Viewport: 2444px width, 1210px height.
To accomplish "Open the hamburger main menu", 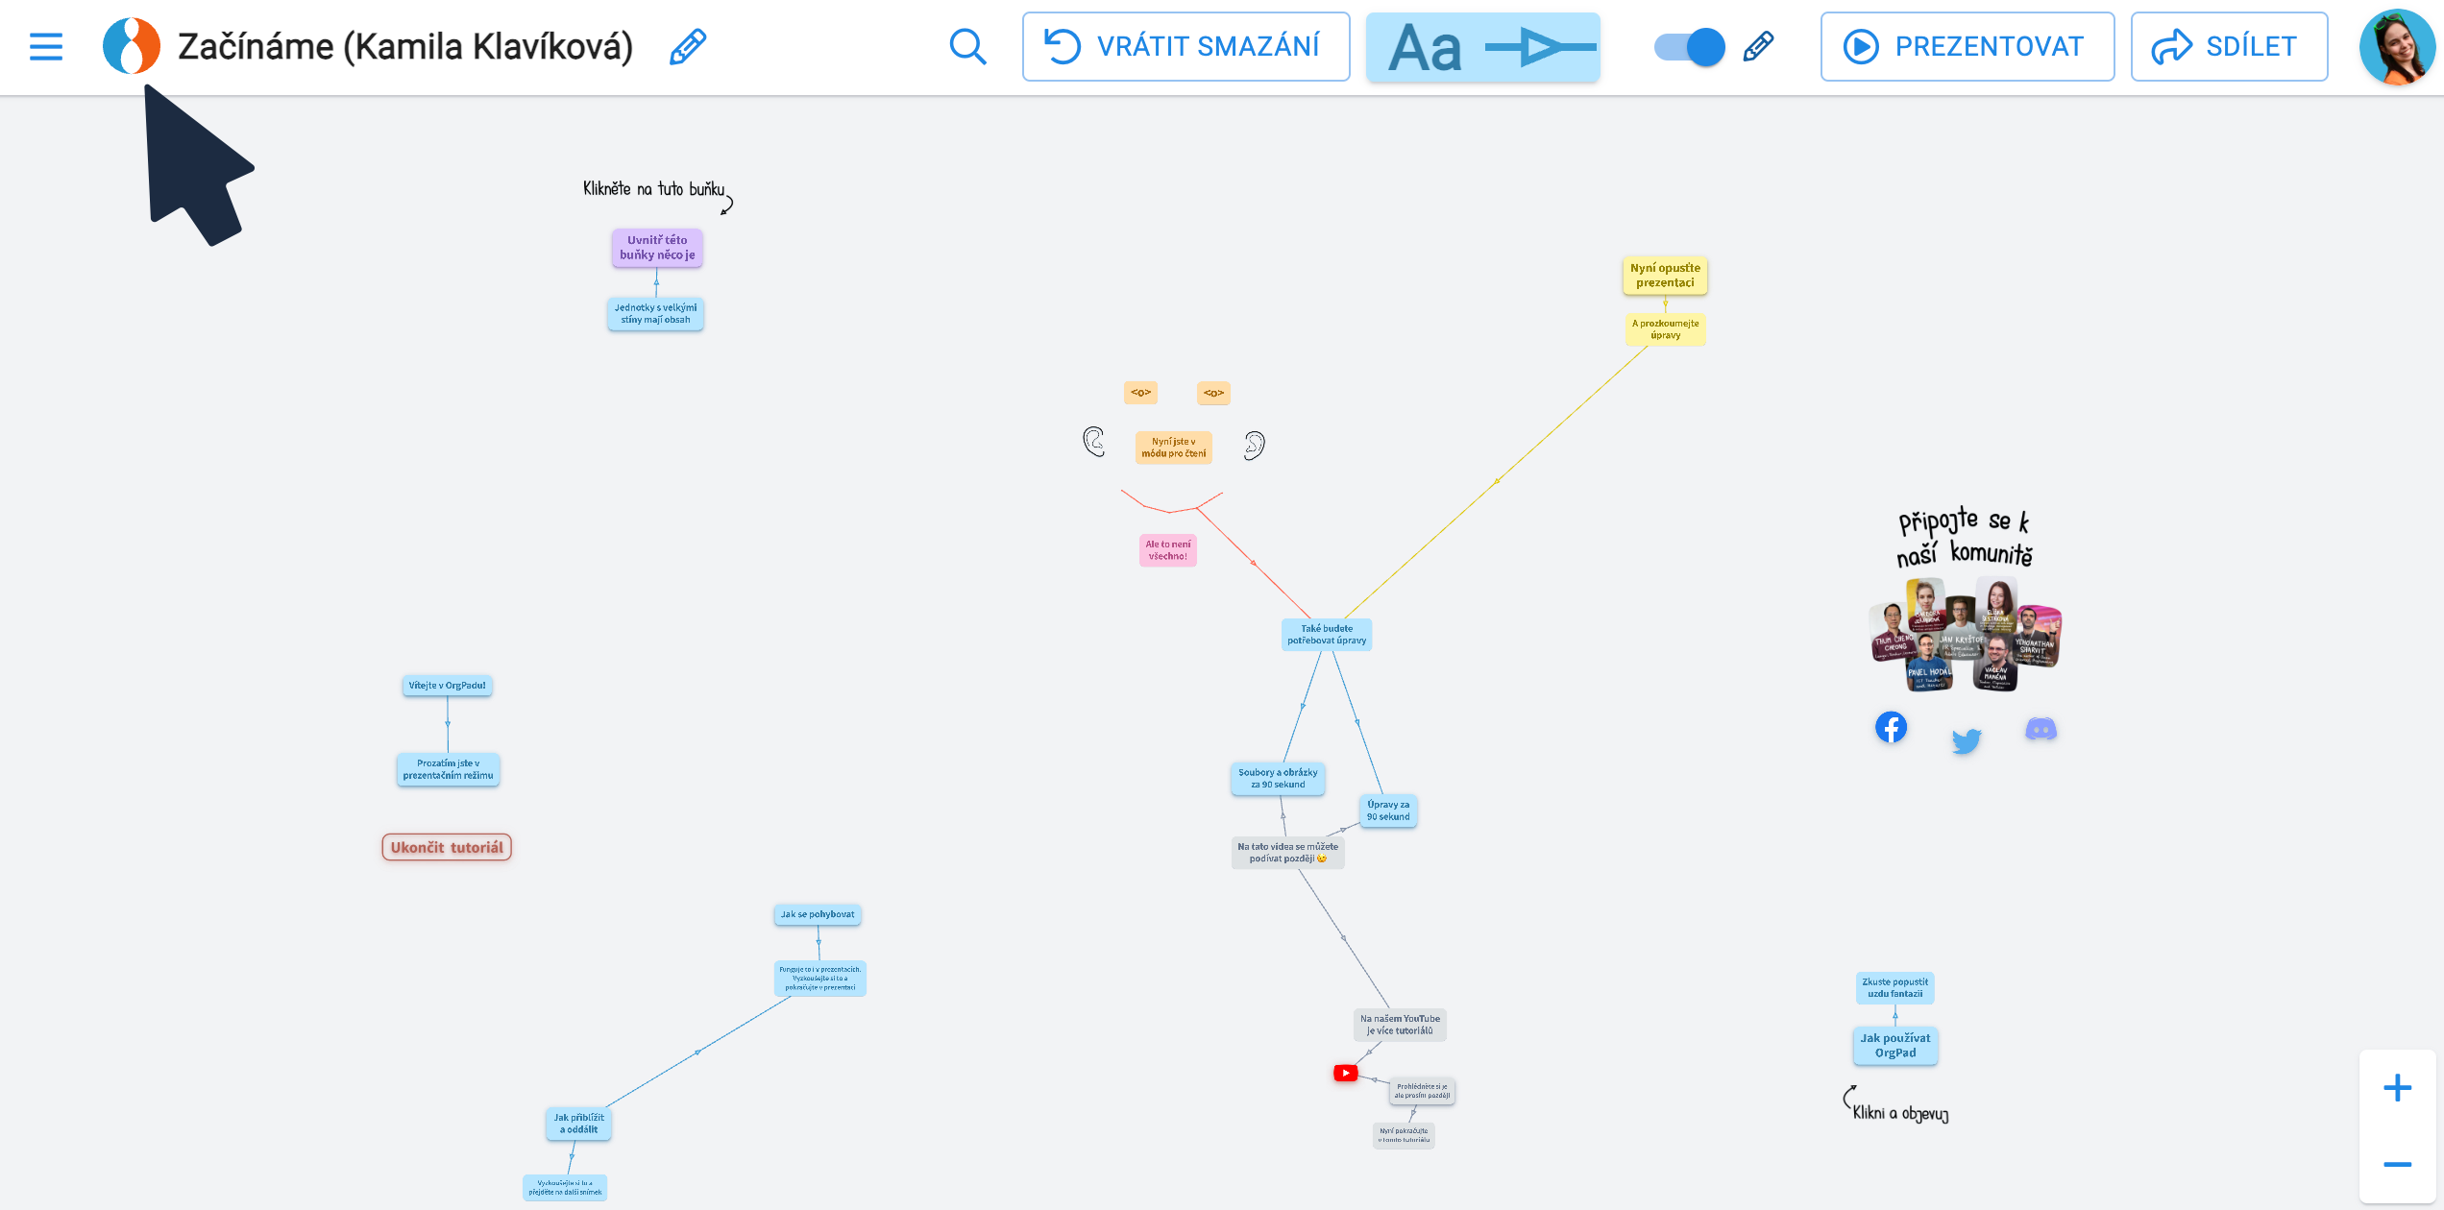I will pos(46,46).
